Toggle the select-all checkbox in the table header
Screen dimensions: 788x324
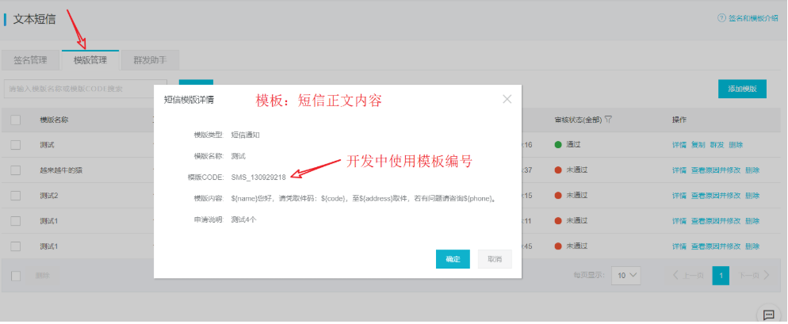tap(16, 120)
